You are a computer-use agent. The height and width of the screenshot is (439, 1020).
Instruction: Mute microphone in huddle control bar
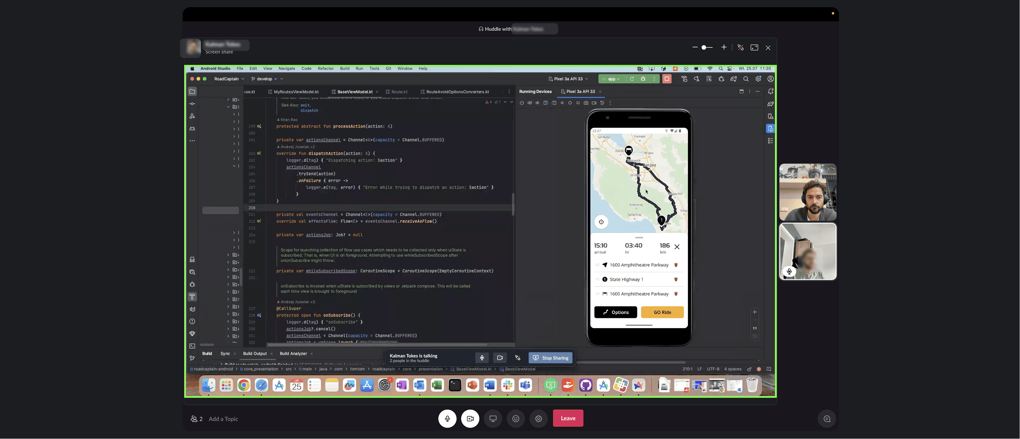coord(447,418)
